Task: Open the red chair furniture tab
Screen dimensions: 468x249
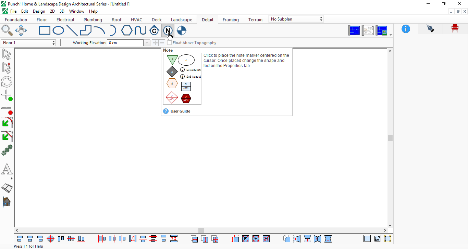Action: click(x=455, y=29)
